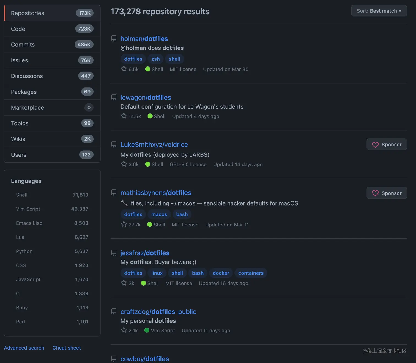Click the repo icon beside mathiasbynens/dotfiles
Image resolution: width=416 pixels, height=363 pixels.
click(114, 193)
